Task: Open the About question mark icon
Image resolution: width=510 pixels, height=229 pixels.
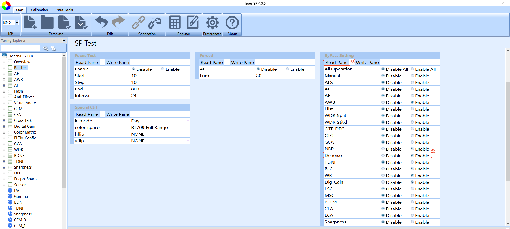Action: [x=232, y=23]
